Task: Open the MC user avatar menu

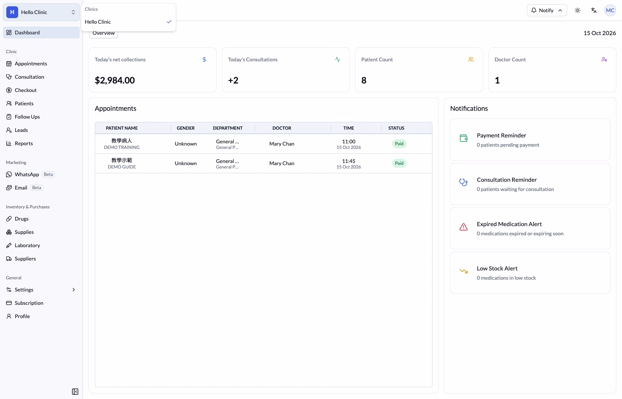Action: [610, 10]
